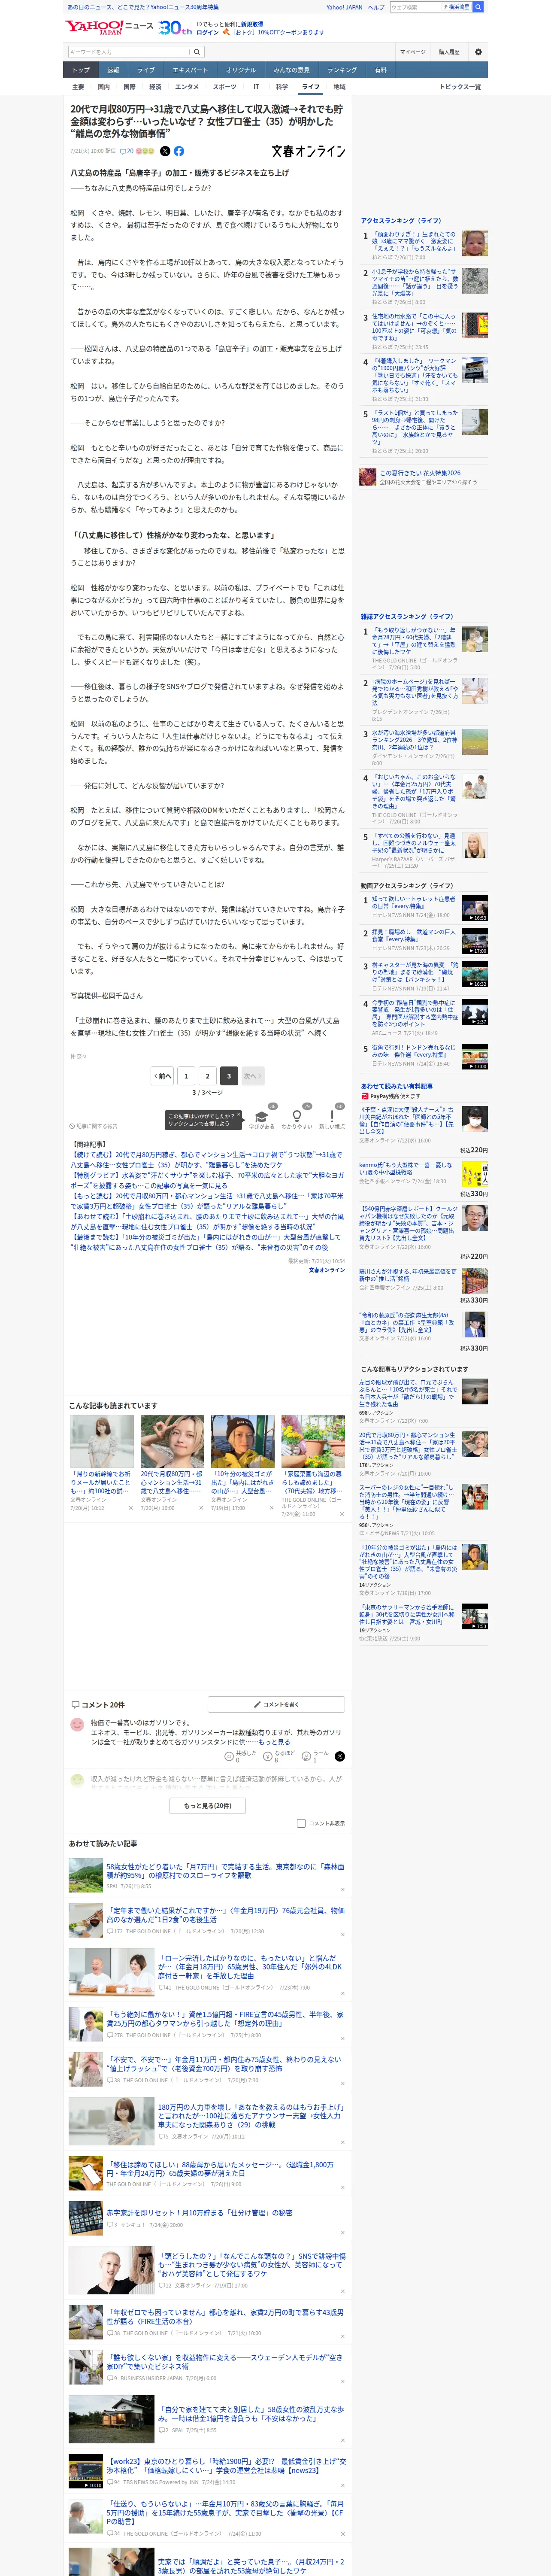Close the reaction tooltip popup

[240, 1115]
